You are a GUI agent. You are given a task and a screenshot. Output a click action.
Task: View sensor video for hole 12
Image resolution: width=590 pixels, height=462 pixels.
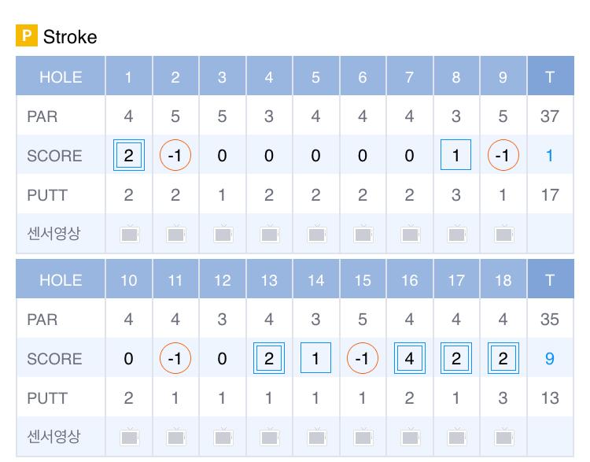[x=223, y=437]
